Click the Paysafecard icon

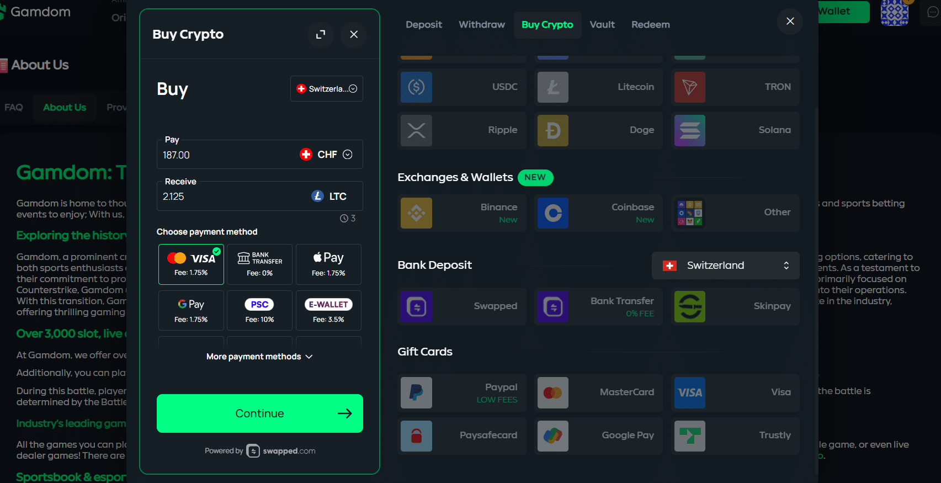(x=416, y=436)
